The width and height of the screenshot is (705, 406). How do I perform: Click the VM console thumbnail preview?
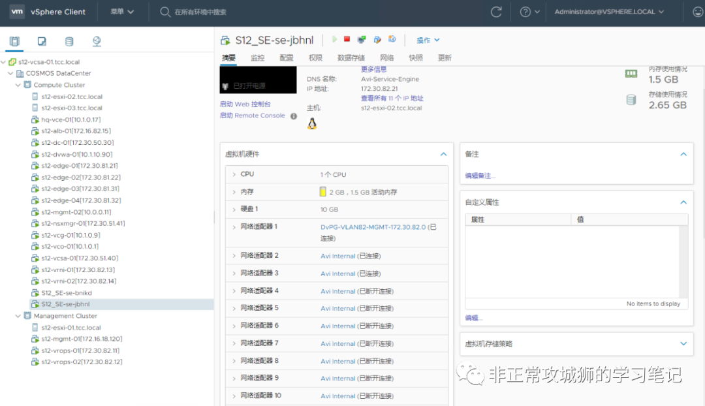tap(258, 80)
